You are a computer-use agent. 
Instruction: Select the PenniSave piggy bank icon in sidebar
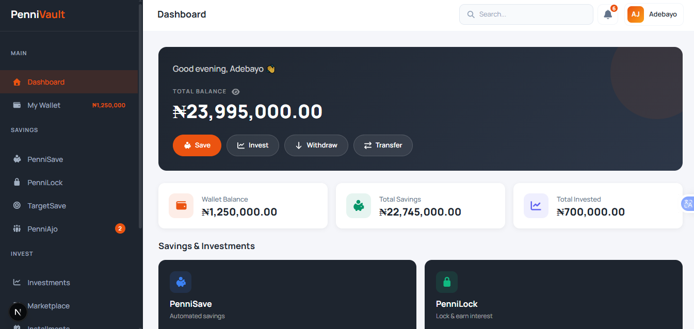click(16, 159)
